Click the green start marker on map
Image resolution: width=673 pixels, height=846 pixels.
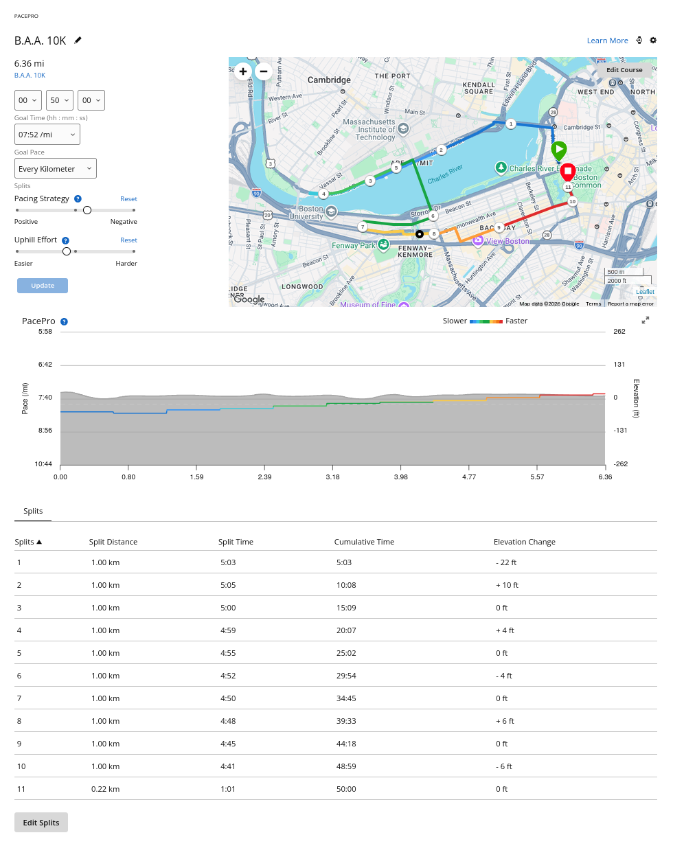(559, 150)
